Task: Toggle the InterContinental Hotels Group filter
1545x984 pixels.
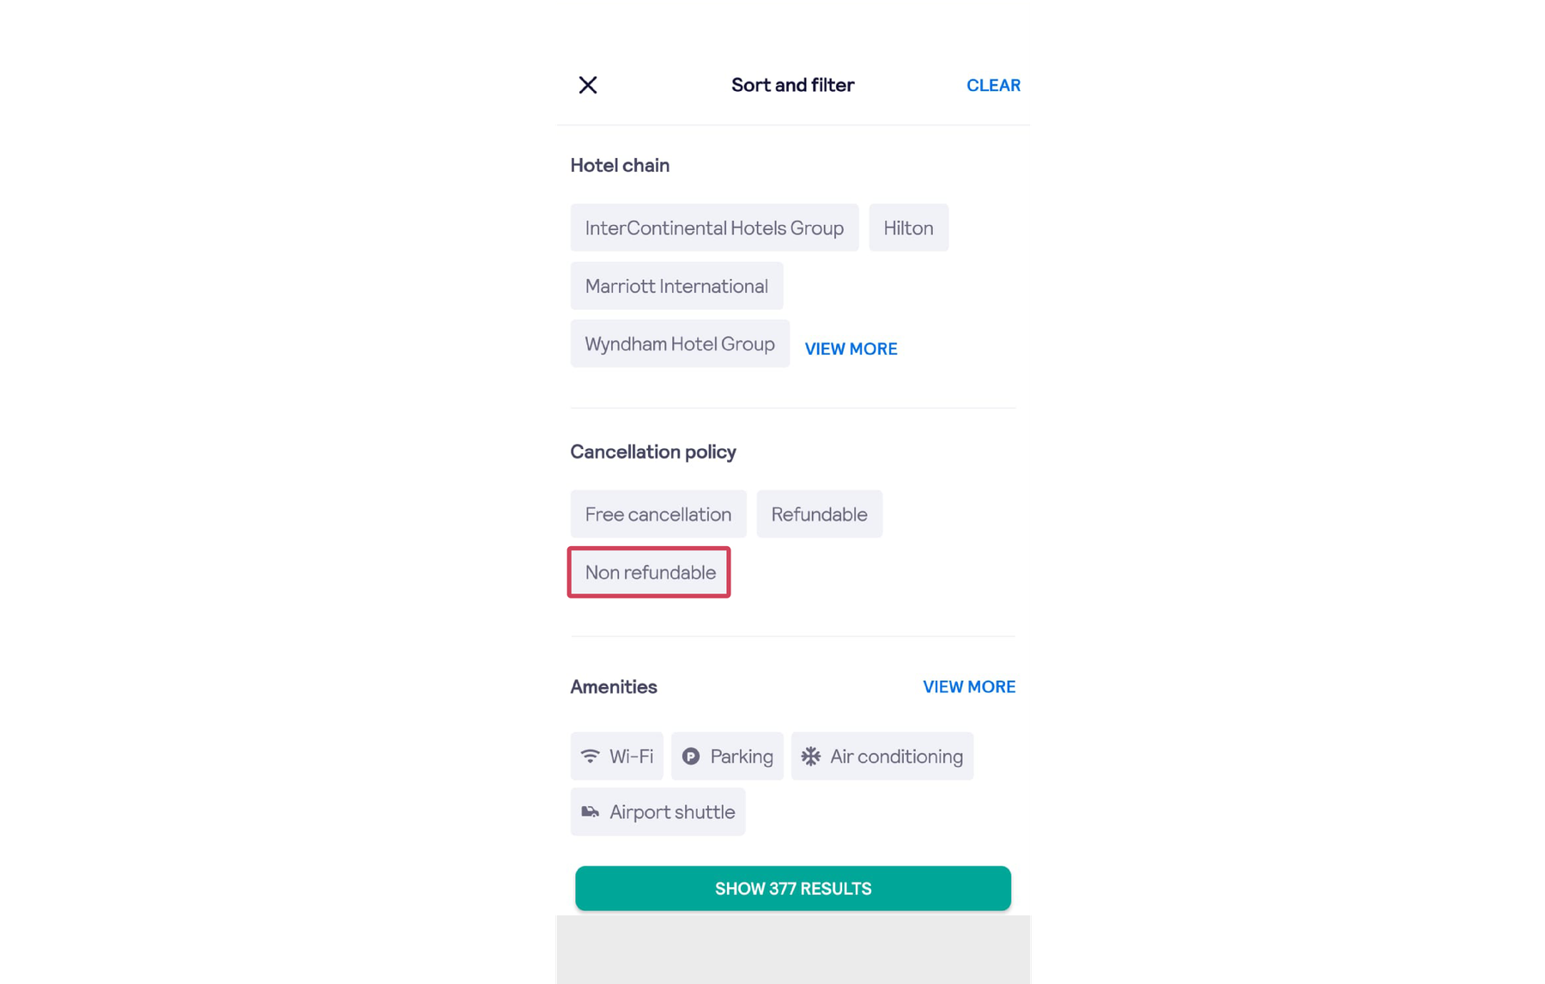Action: click(714, 228)
